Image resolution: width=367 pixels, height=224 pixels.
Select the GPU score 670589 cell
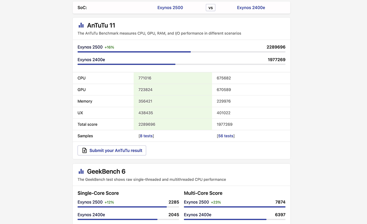[x=251, y=90]
